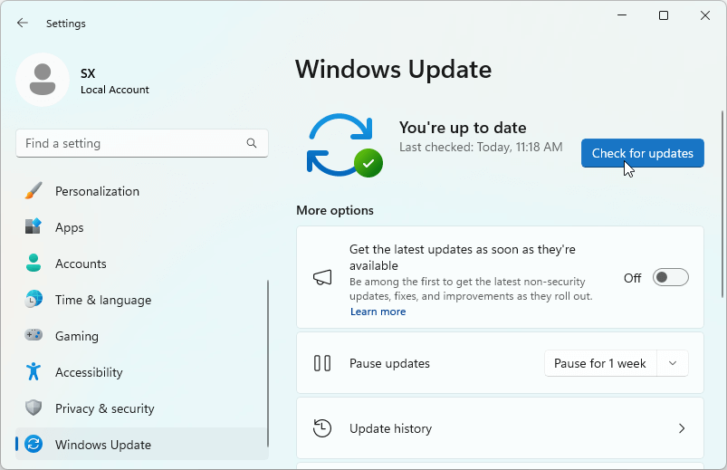Go to Apps settings
Image resolution: width=727 pixels, height=470 pixels.
(142, 227)
